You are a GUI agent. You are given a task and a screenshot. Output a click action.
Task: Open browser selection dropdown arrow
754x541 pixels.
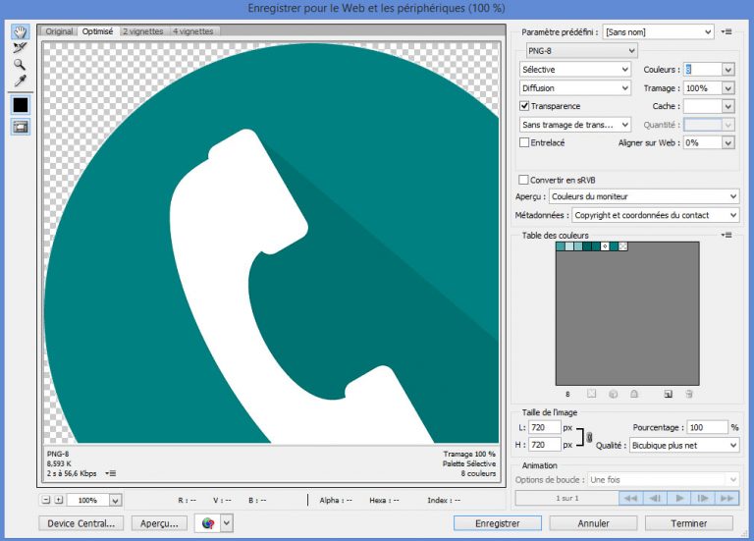[x=227, y=523]
